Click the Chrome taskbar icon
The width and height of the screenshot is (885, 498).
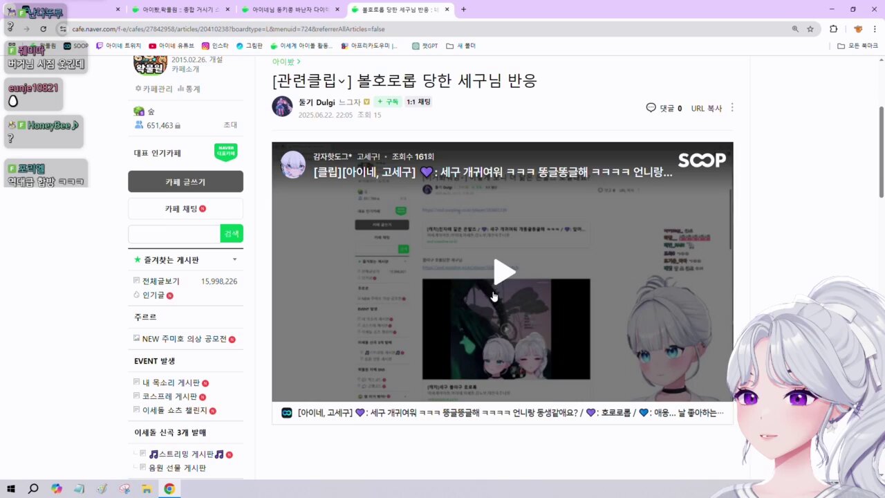pyautogui.click(x=169, y=488)
